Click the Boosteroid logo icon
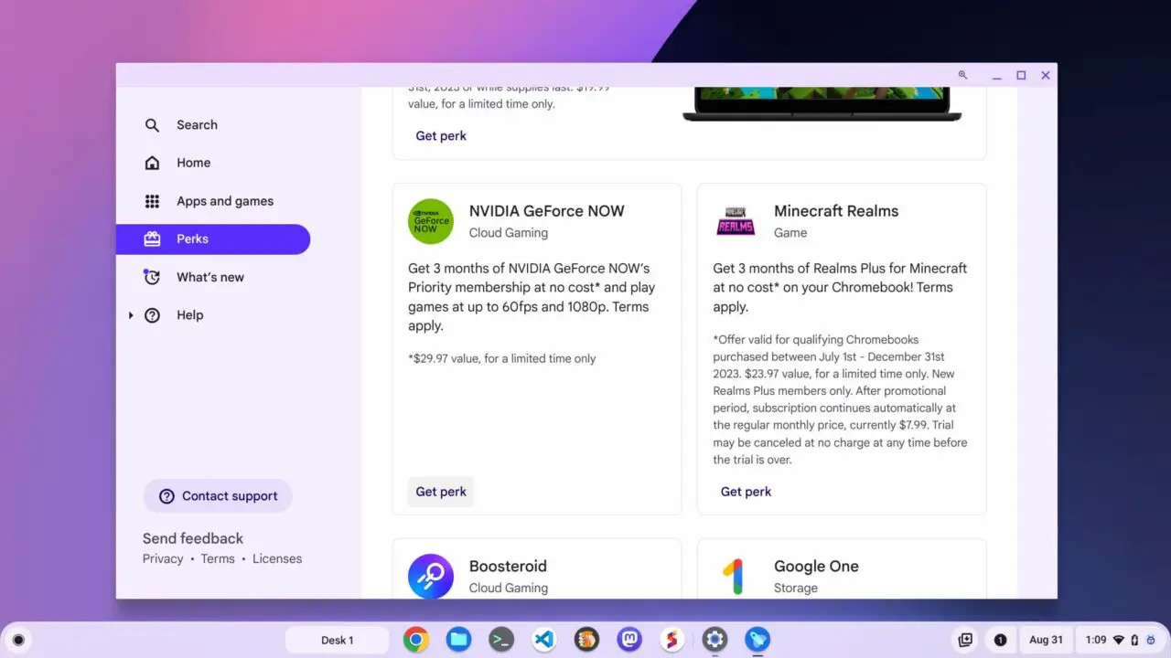The height and width of the screenshot is (658, 1171). tap(431, 577)
